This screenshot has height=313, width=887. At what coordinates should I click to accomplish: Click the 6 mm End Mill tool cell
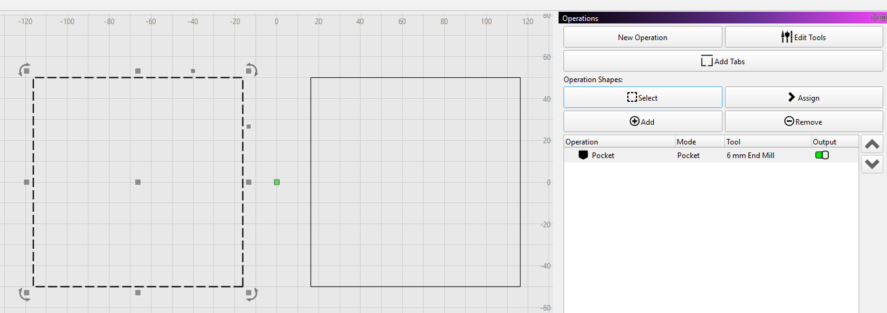pyautogui.click(x=750, y=156)
